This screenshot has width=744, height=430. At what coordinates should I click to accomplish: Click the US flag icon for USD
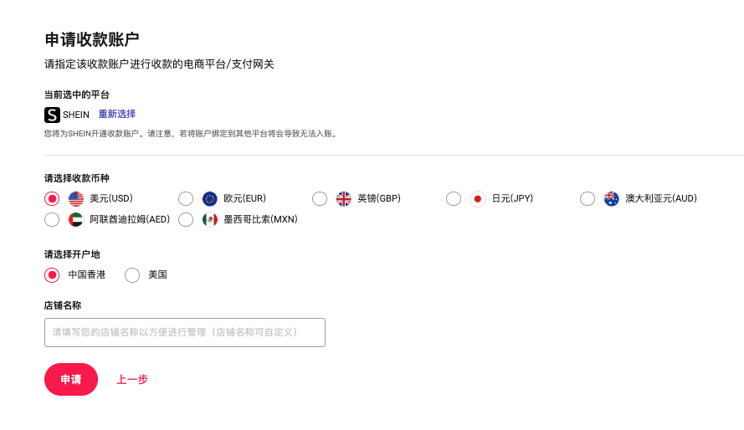pyautogui.click(x=76, y=198)
